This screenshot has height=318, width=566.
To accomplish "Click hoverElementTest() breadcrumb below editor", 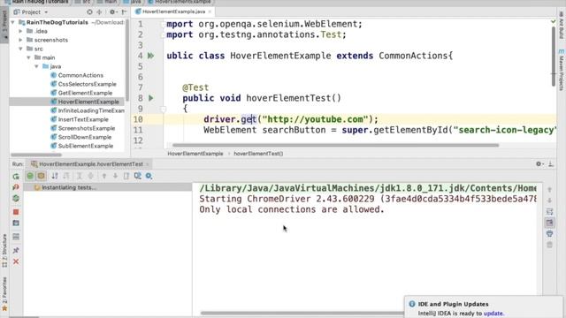I will click(x=258, y=154).
